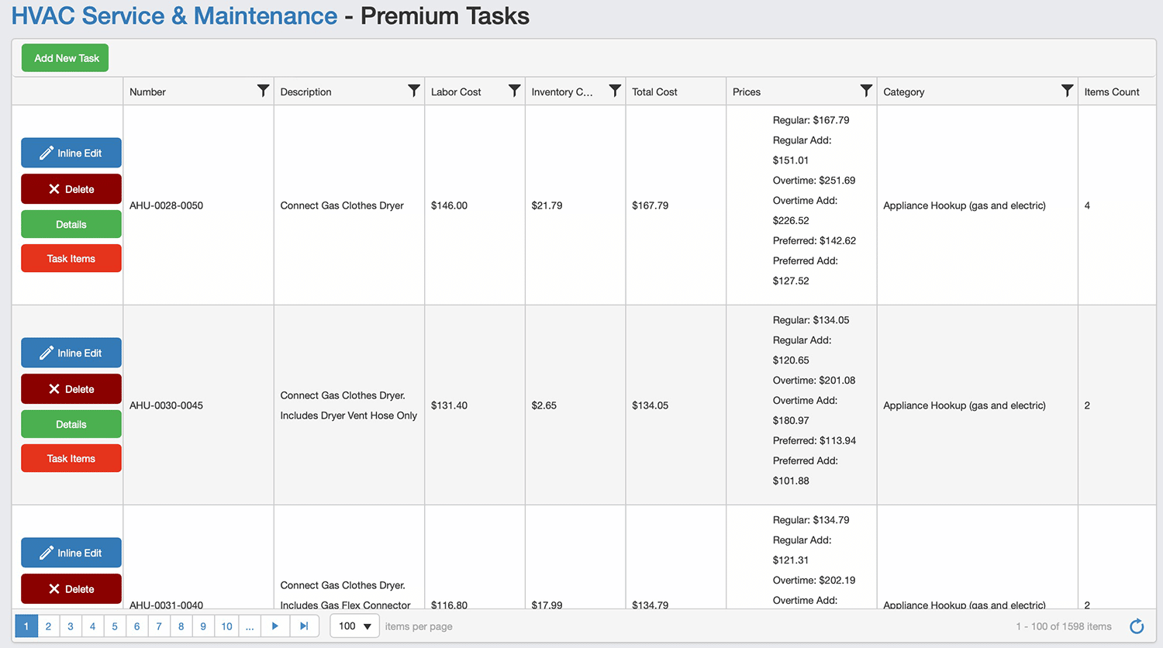1163x648 pixels.
Task: Inline Edit task AHU-0030-0045
Action: 71,353
